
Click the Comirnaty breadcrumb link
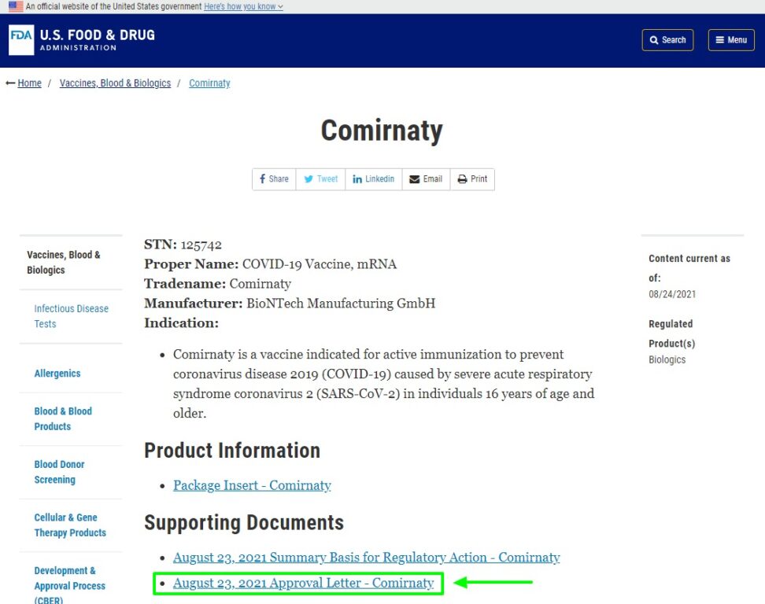click(x=209, y=83)
